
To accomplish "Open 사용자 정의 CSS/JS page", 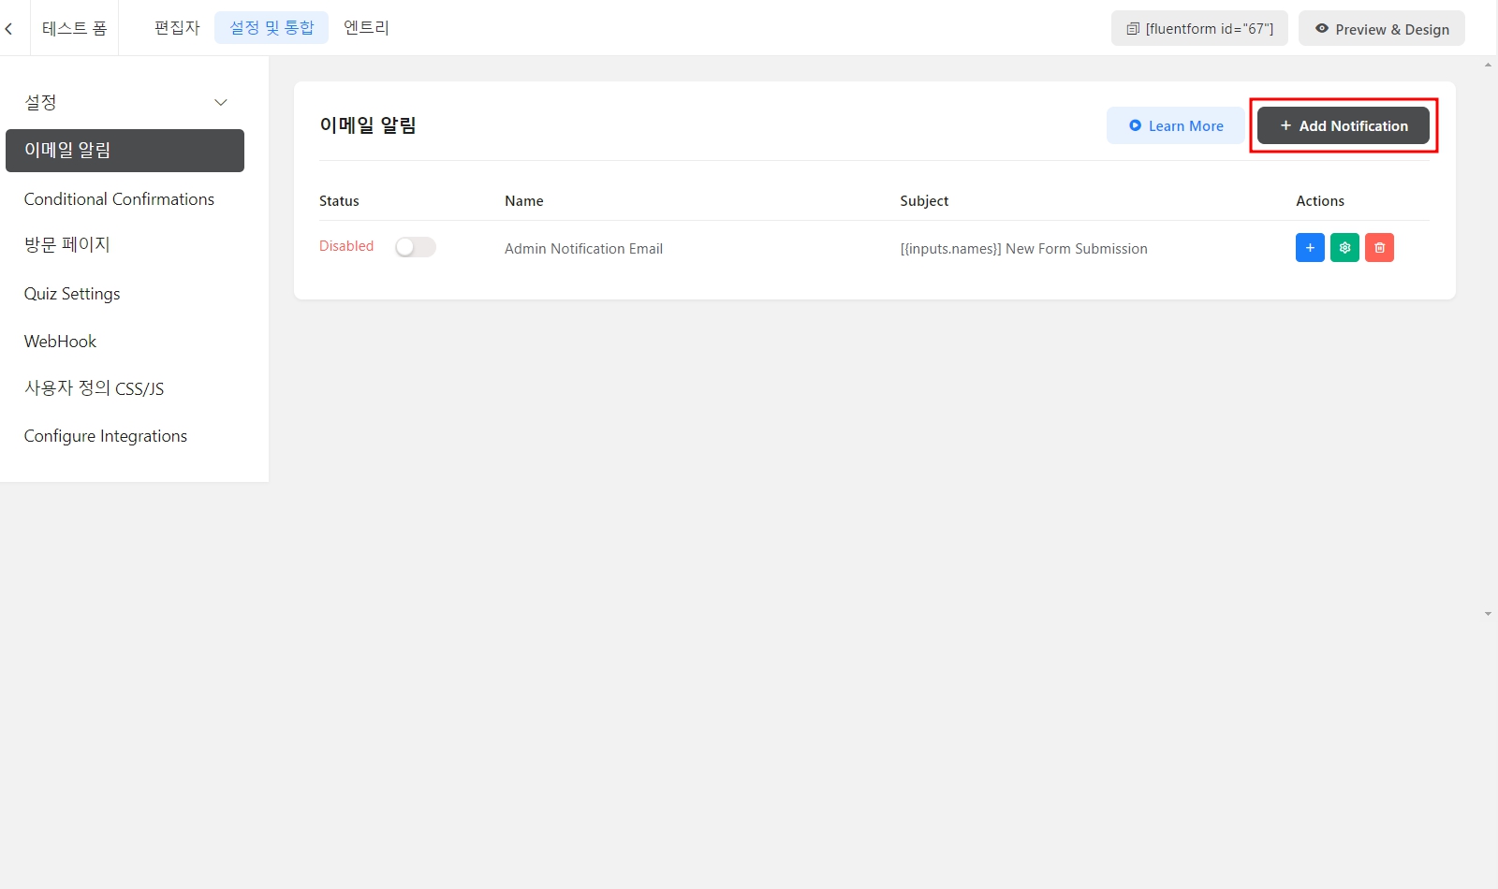I will (94, 388).
